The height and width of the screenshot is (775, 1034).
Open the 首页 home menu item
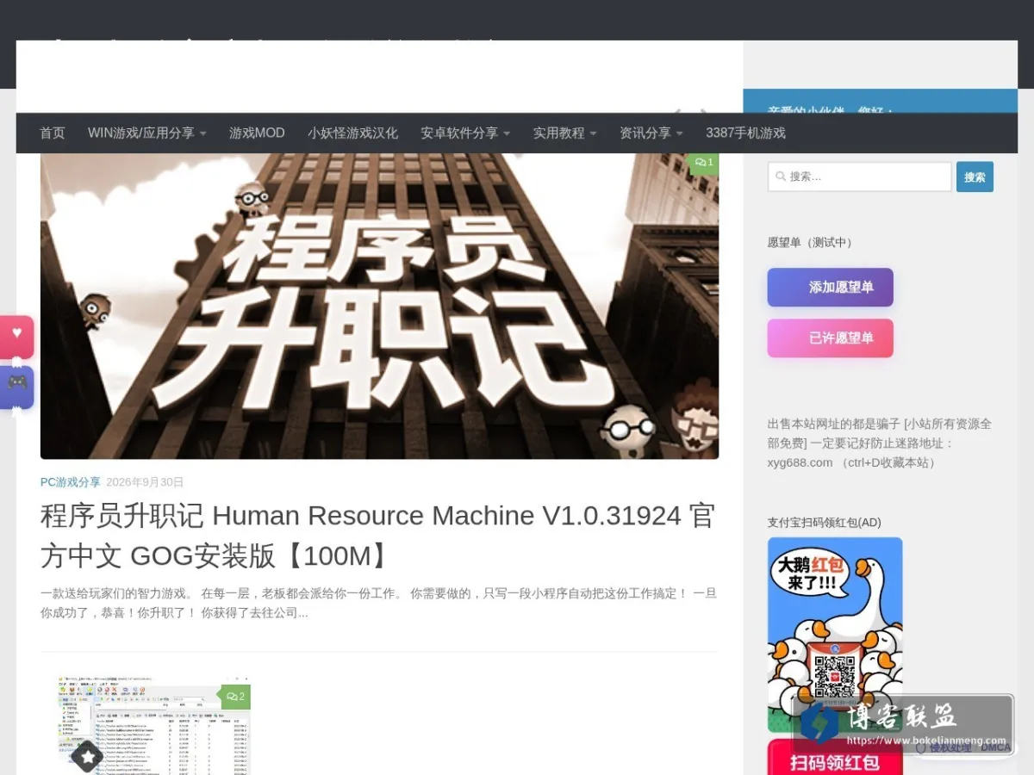coord(52,133)
